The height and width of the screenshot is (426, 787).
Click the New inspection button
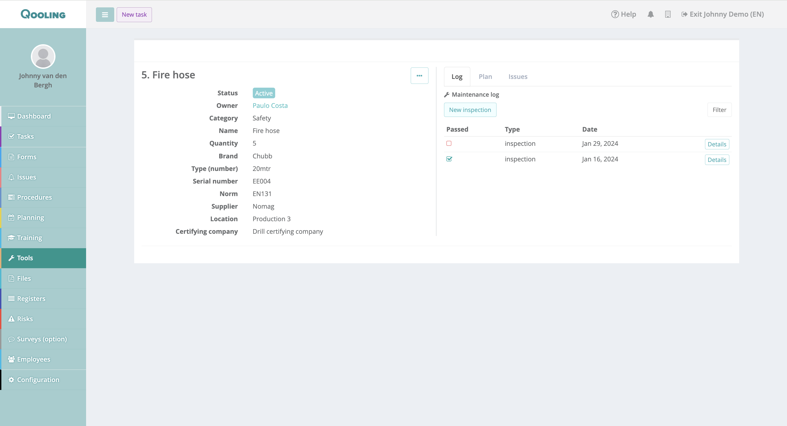[469, 110]
